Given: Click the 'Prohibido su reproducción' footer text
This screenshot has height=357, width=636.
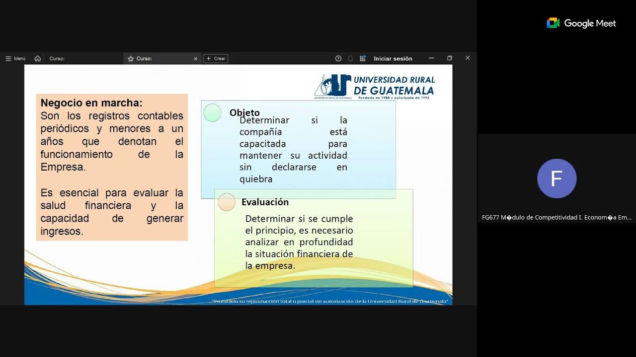Looking at the screenshot, I should pyautogui.click(x=330, y=301).
